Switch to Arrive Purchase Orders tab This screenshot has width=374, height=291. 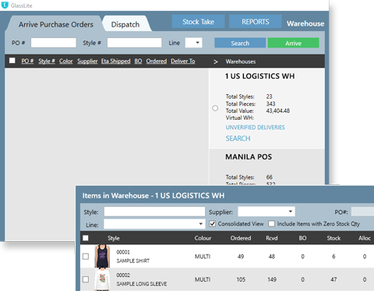56,24
